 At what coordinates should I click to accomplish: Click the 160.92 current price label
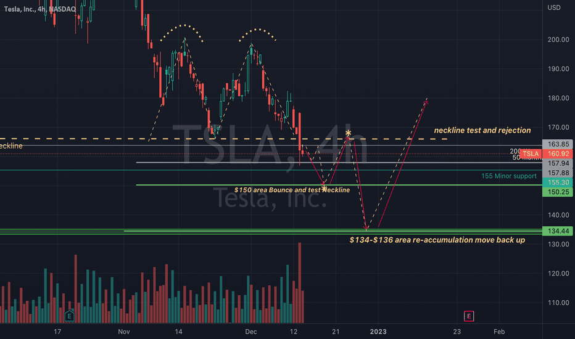click(x=558, y=153)
